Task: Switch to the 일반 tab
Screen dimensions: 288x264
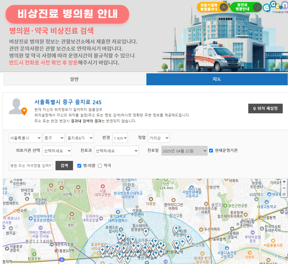Action: tap(74, 79)
